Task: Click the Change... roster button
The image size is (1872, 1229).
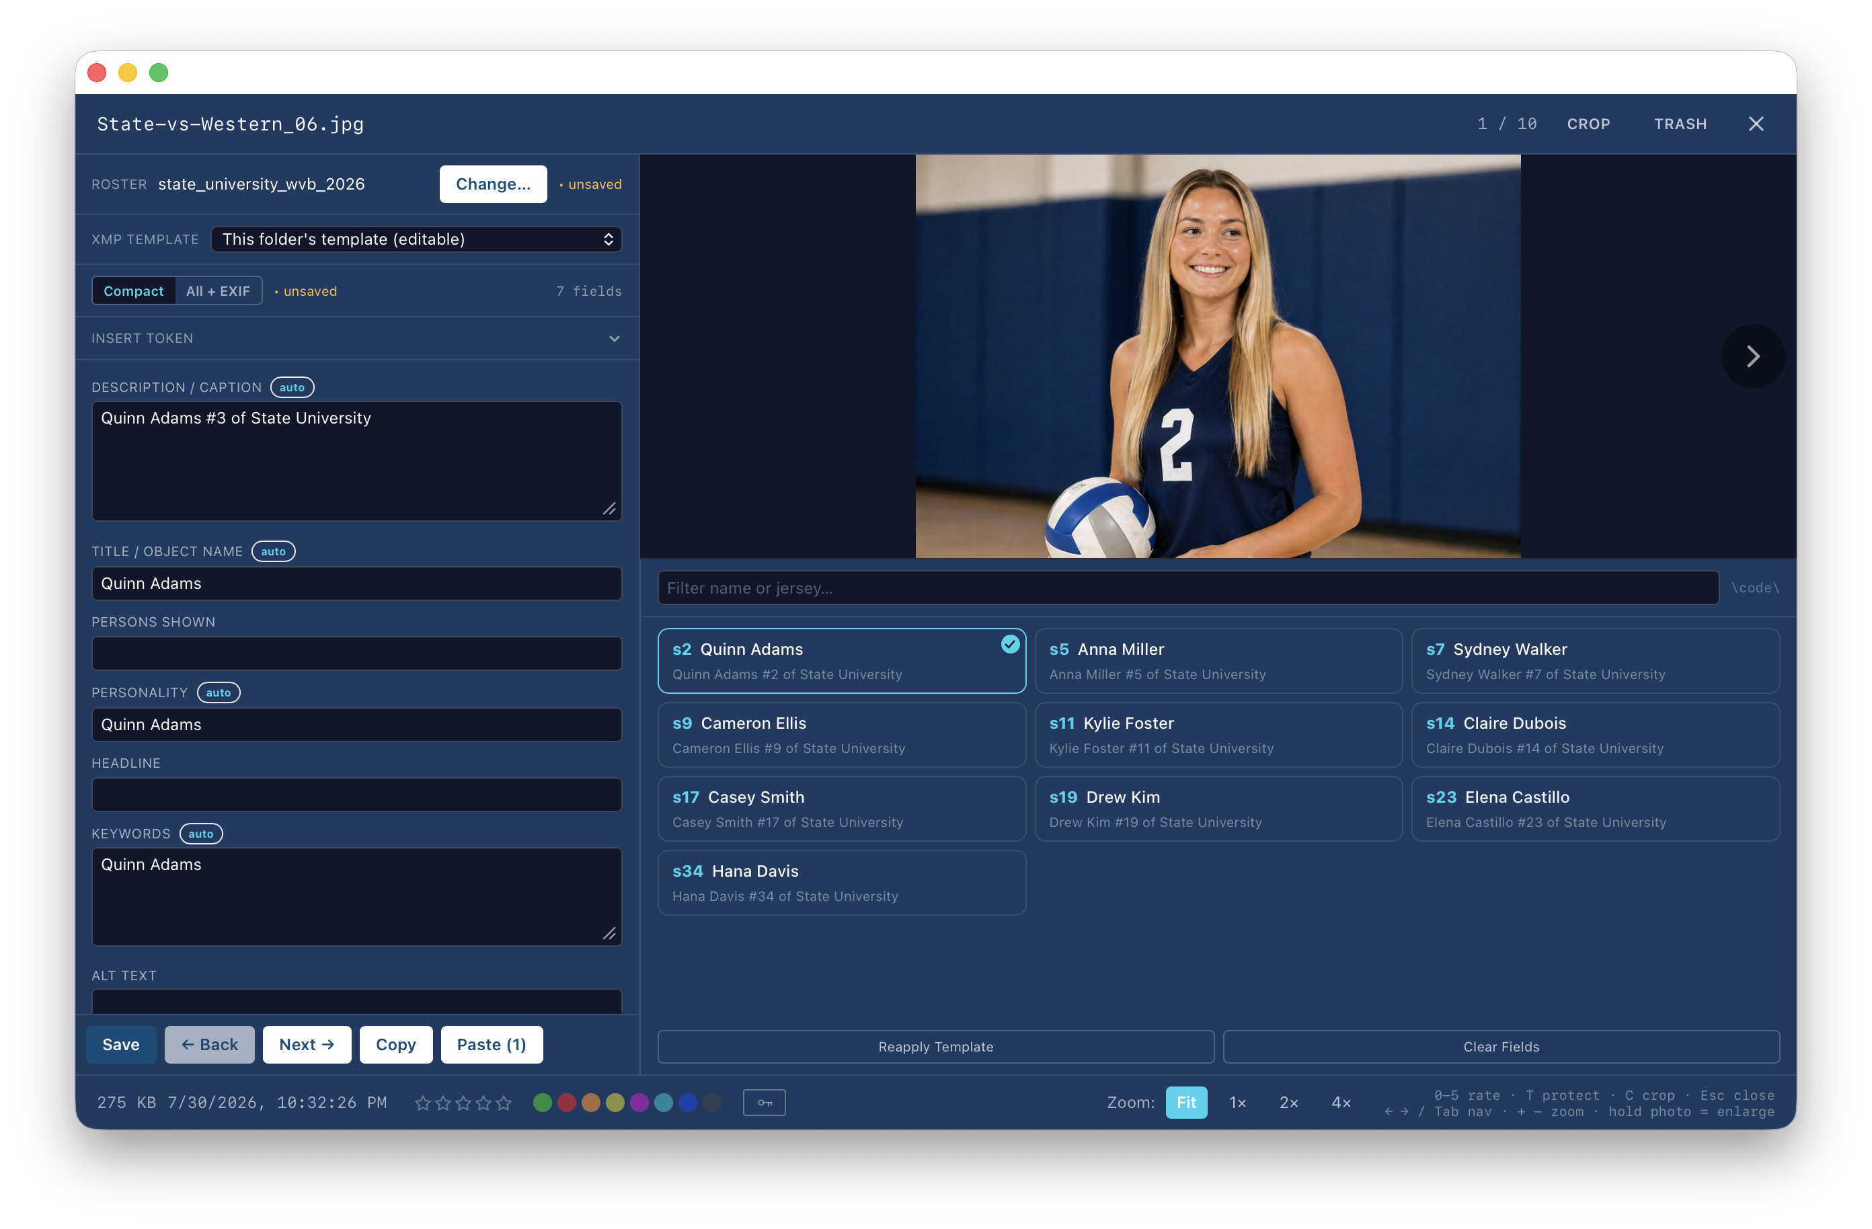Action: (x=493, y=184)
